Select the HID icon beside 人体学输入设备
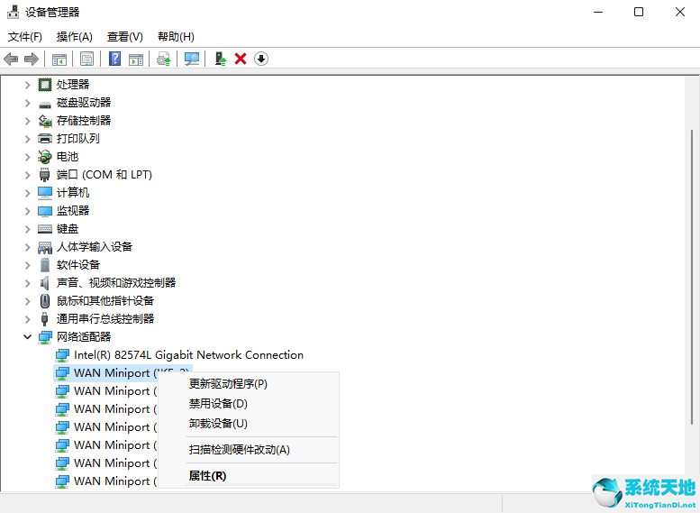700x513 pixels. coord(45,247)
